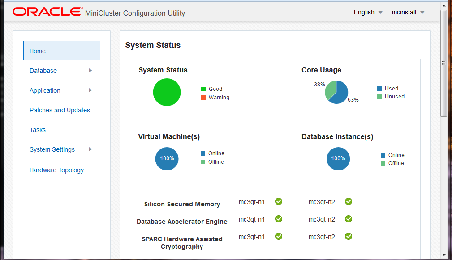Open the English language dropdown
Image resolution: width=452 pixels, height=260 pixels.
pos(368,13)
